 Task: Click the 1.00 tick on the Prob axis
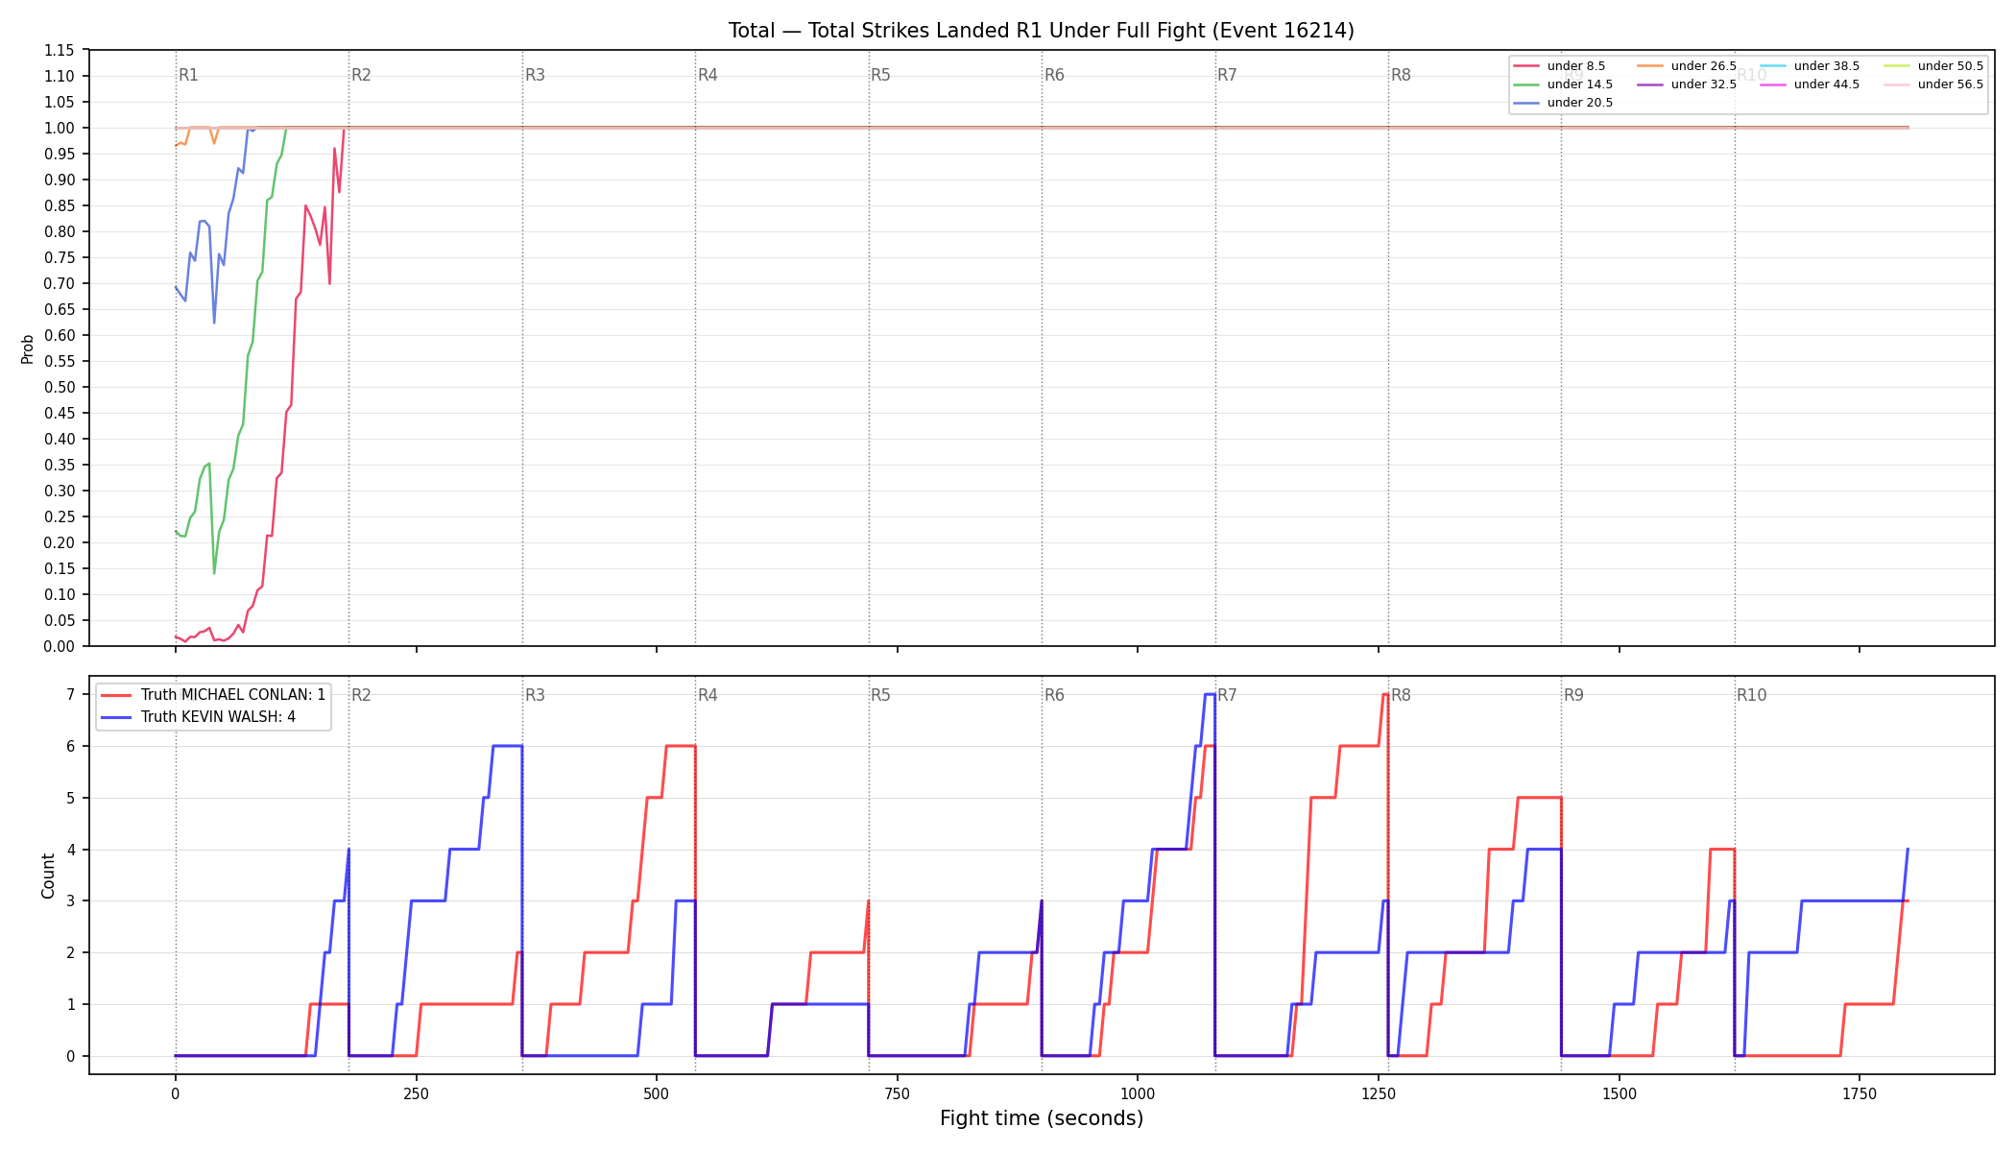point(60,128)
